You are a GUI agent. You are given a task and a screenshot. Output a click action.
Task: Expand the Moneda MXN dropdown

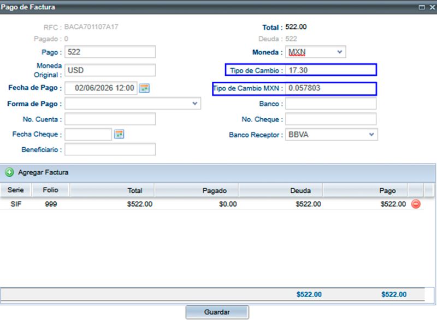click(339, 52)
